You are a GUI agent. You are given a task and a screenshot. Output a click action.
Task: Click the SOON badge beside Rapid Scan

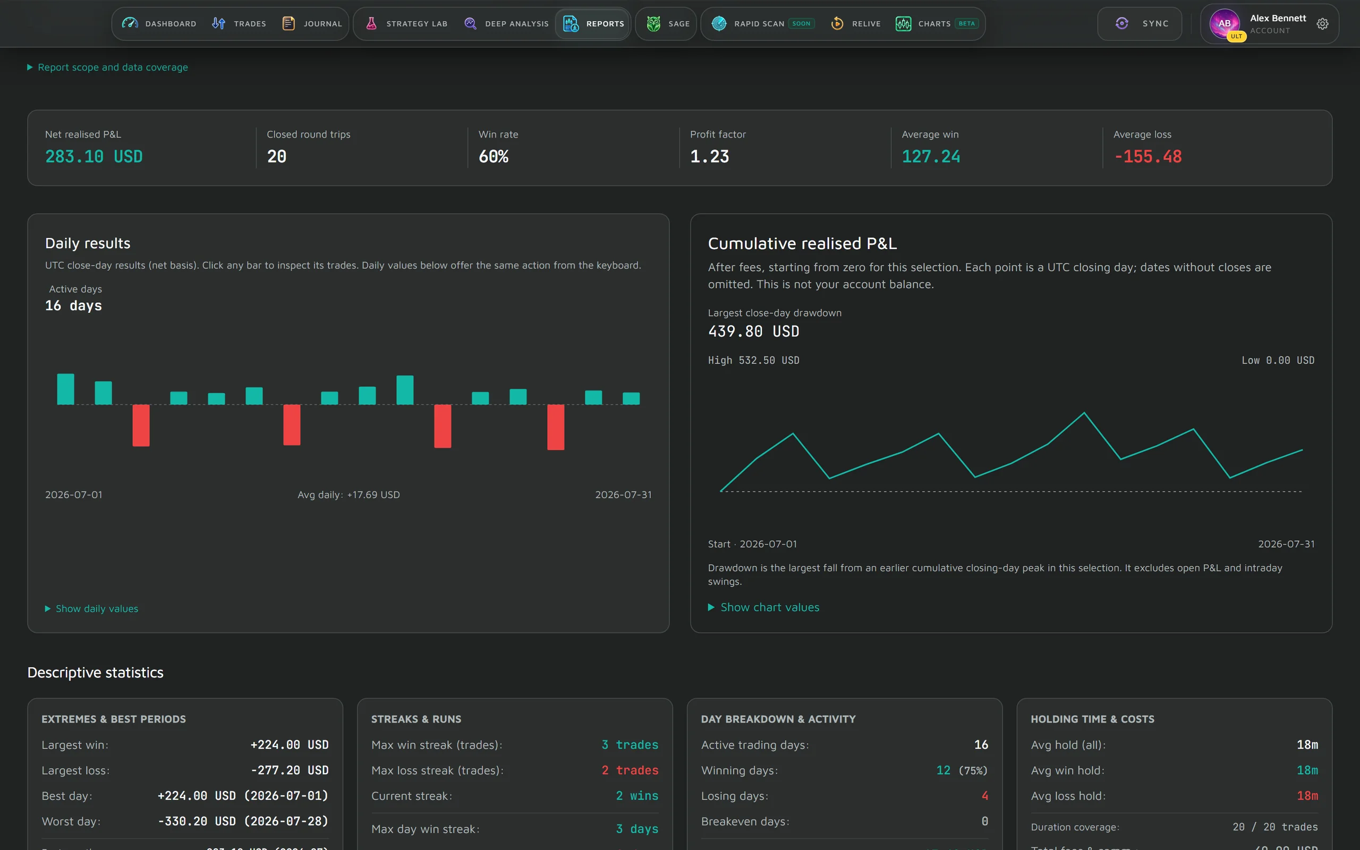coord(801,23)
